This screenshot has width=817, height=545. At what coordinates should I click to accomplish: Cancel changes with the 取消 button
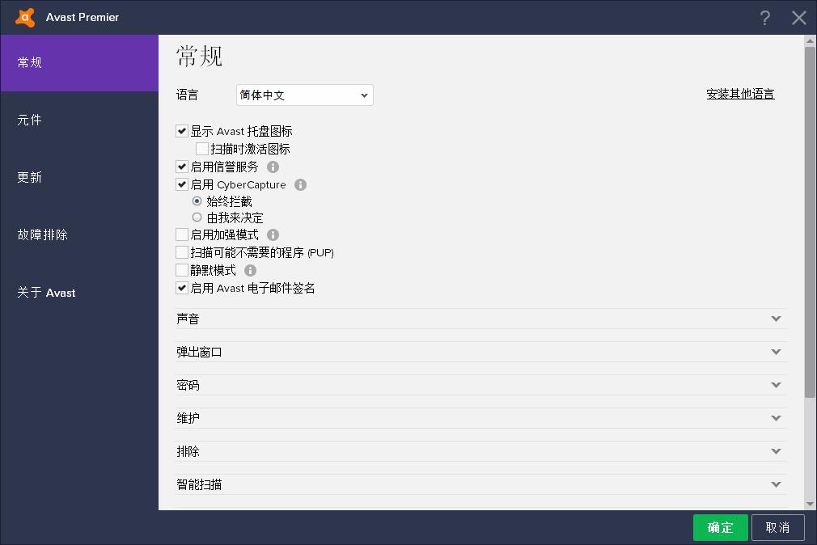tap(778, 528)
